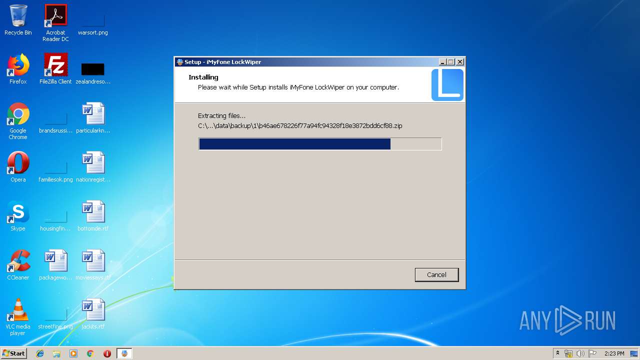The image size is (640, 360).
Task: Open the Start menu
Action: coord(14,353)
